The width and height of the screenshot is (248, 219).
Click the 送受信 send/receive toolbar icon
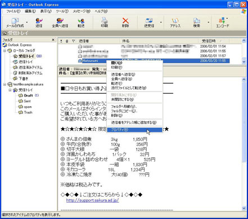(149, 22)
